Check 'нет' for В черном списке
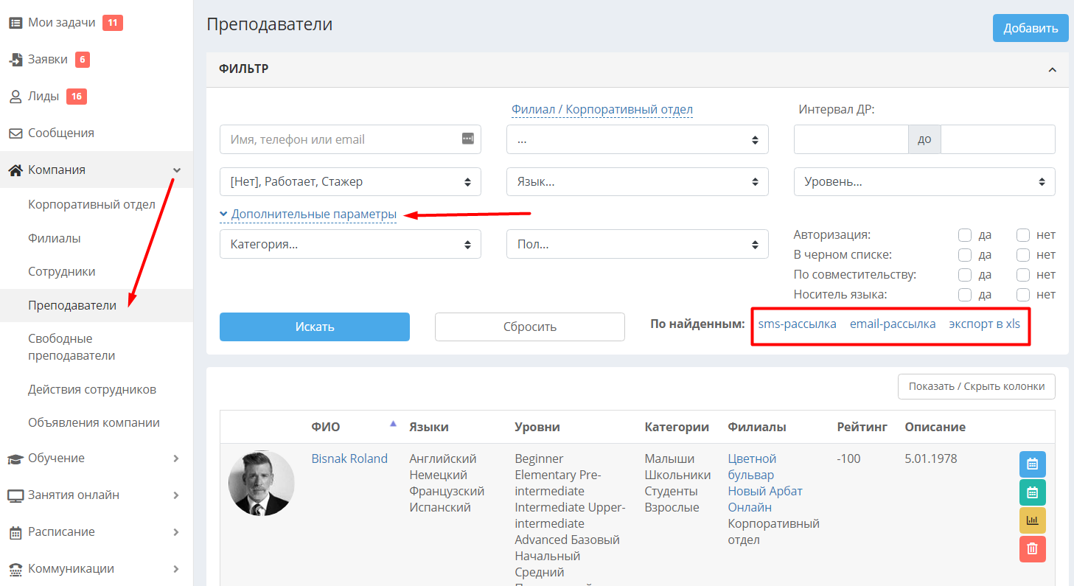The image size is (1074, 586). tap(1022, 255)
